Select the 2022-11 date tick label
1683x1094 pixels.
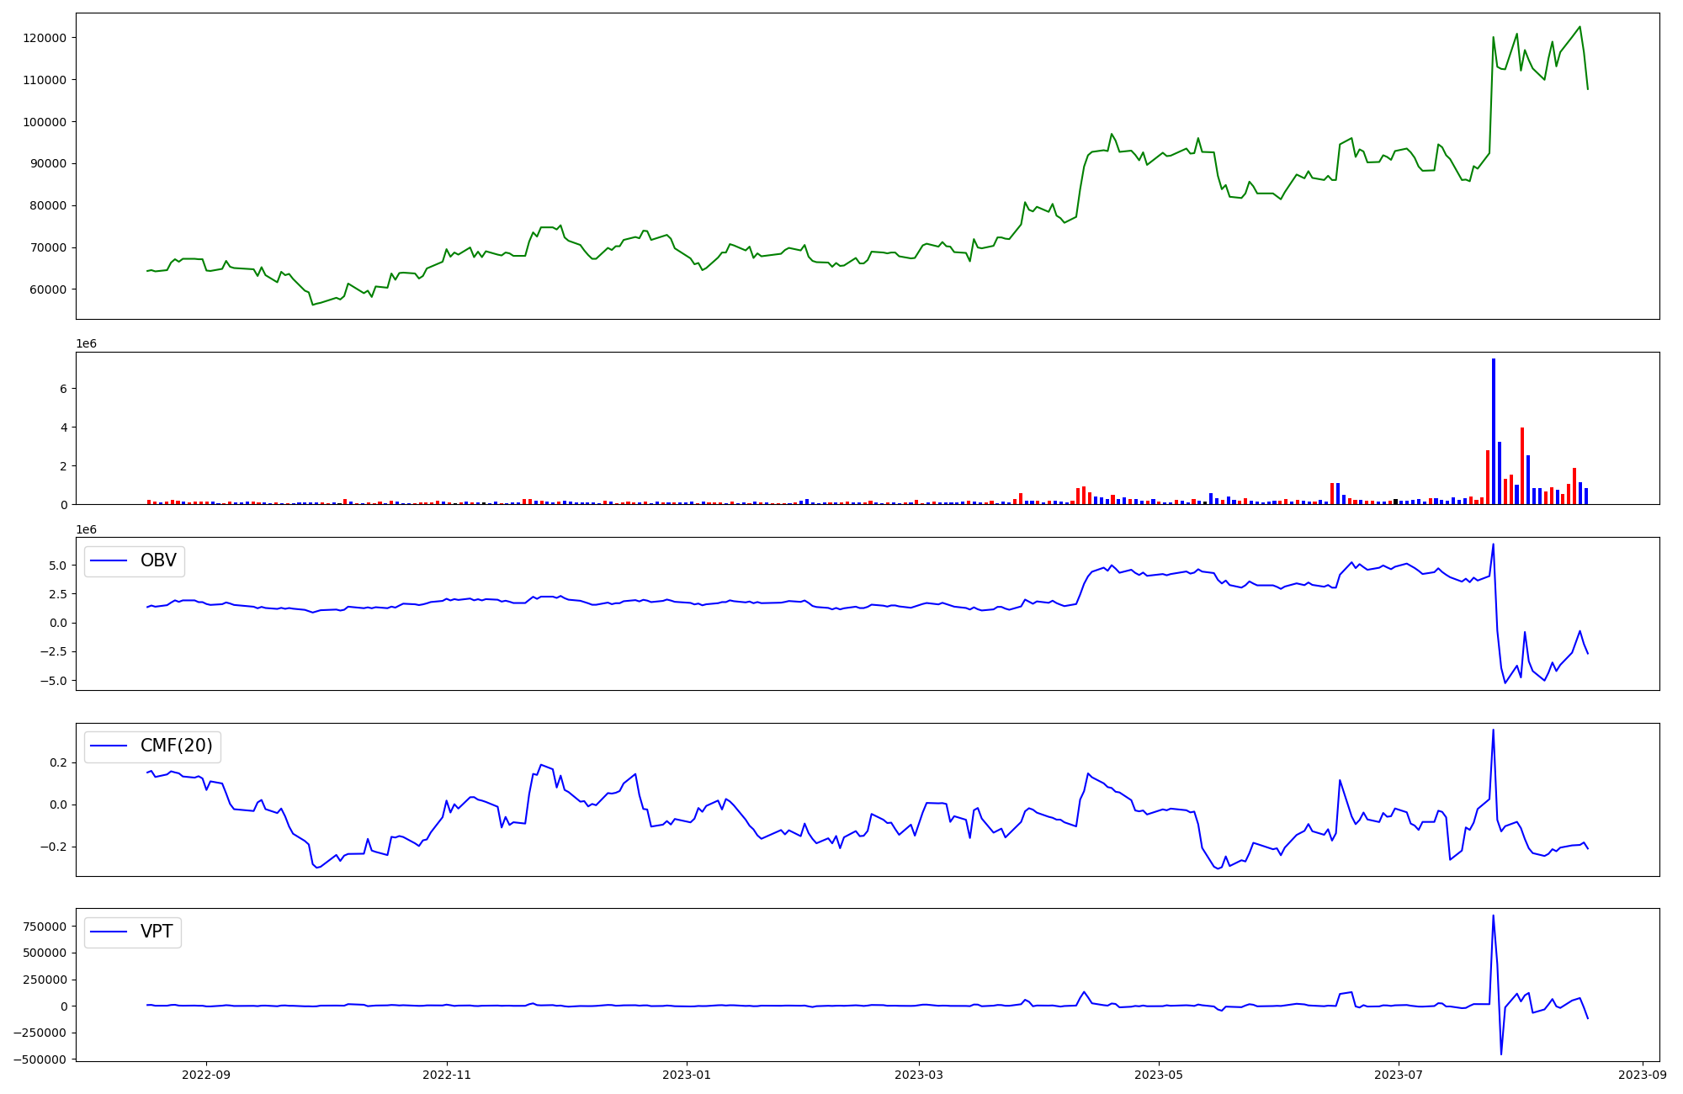[x=447, y=1075]
